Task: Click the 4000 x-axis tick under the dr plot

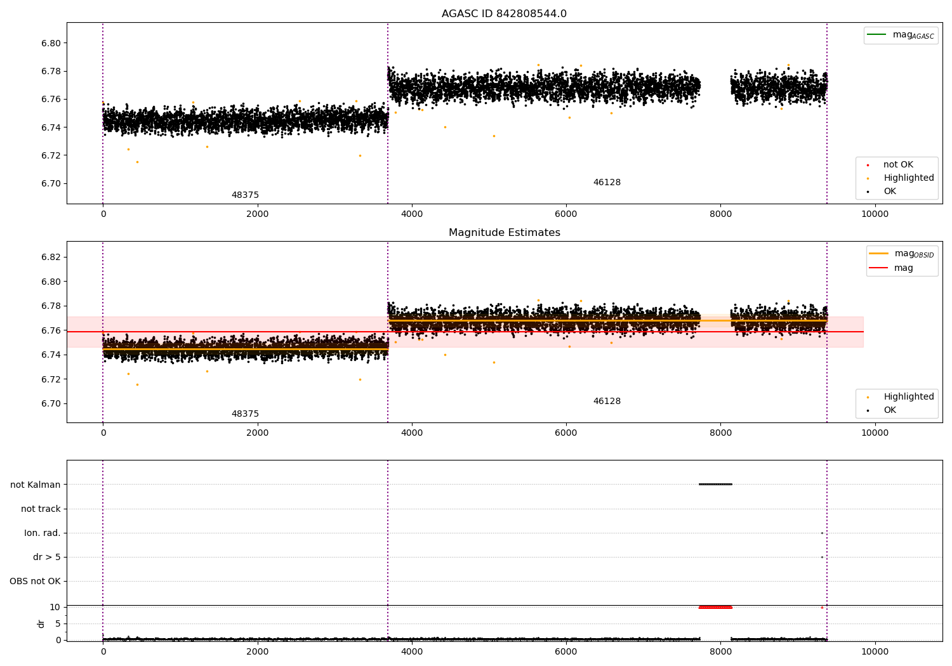Action: pos(412,651)
